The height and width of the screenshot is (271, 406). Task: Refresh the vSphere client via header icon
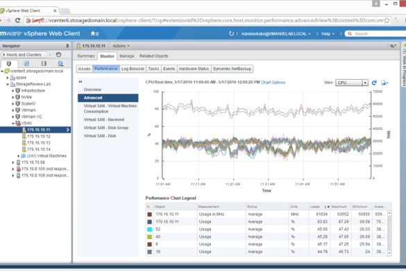click(231, 33)
